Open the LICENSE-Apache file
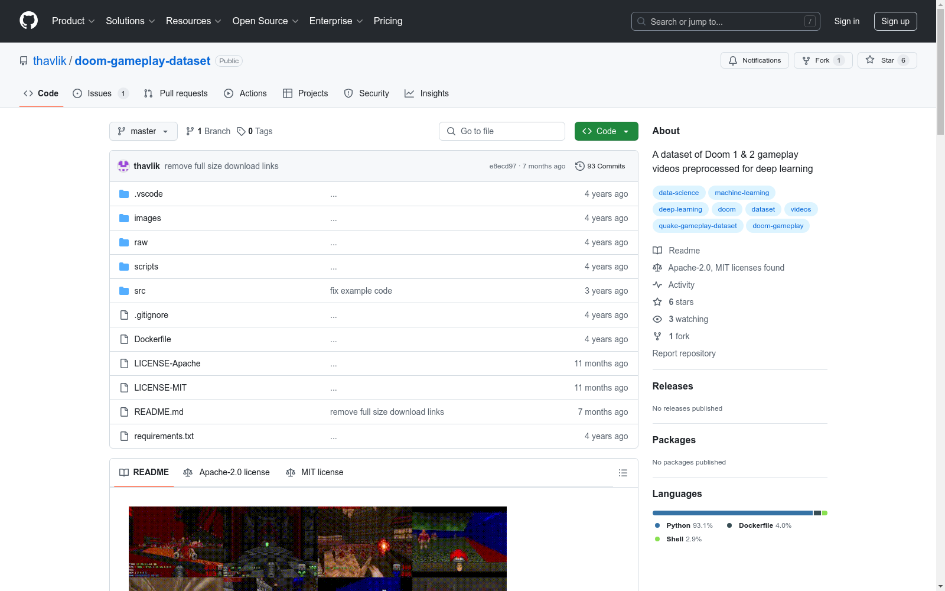 point(167,363)
